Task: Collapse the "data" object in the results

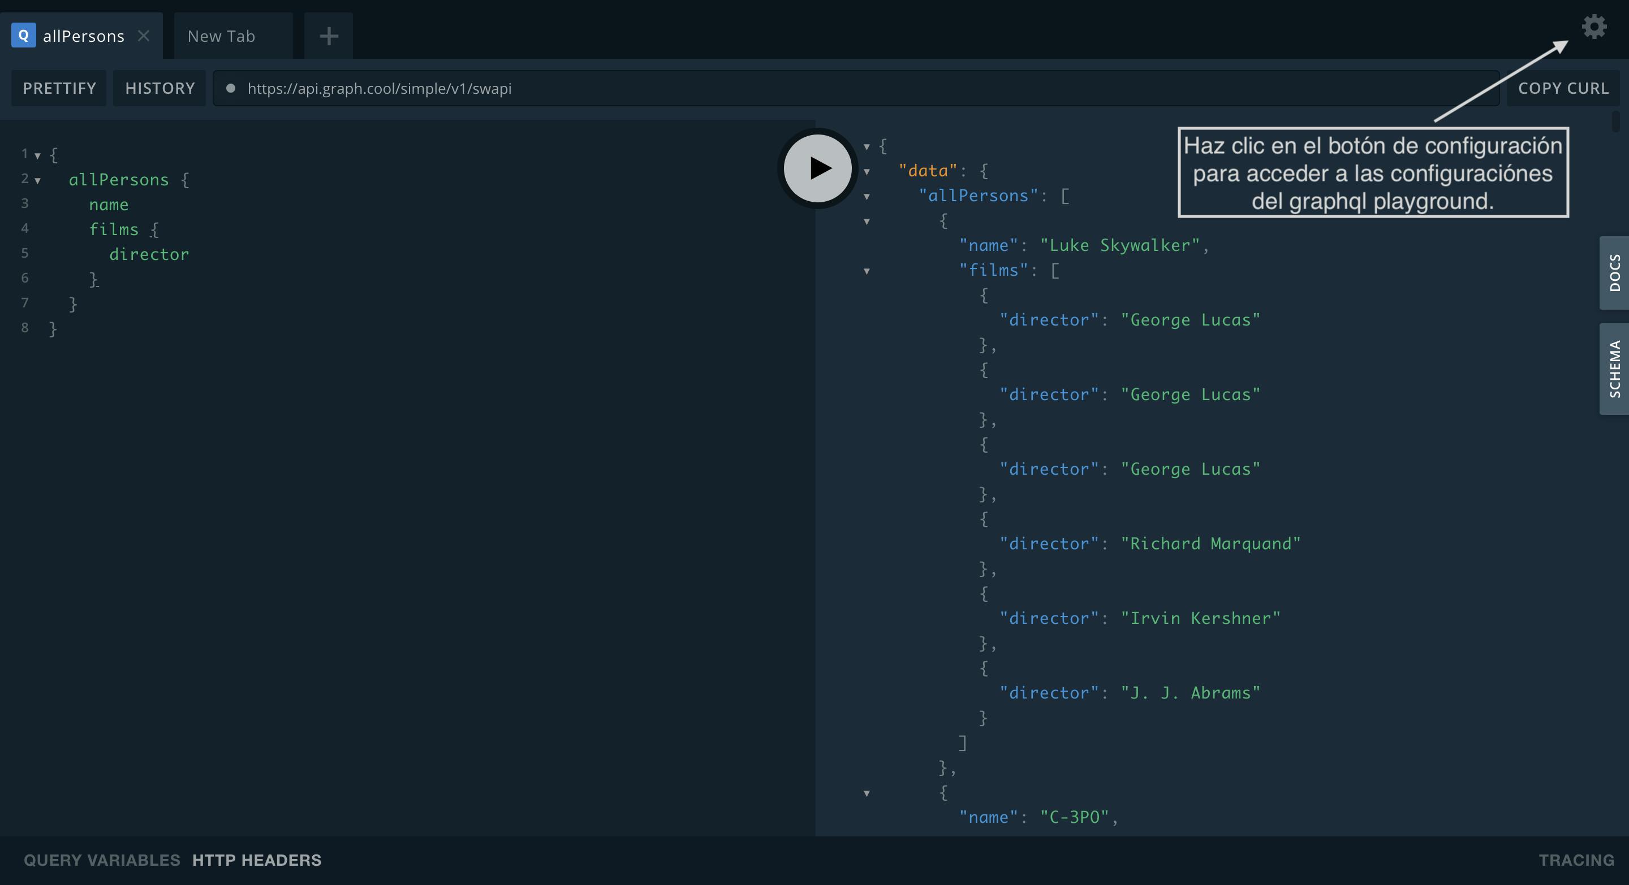Action: (x=867, y=172)
